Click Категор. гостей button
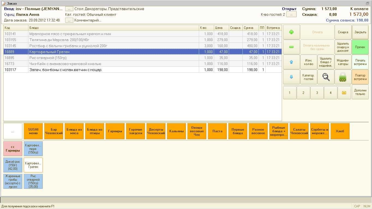Screen dimensions: 372x209 (x=309, y=77)
